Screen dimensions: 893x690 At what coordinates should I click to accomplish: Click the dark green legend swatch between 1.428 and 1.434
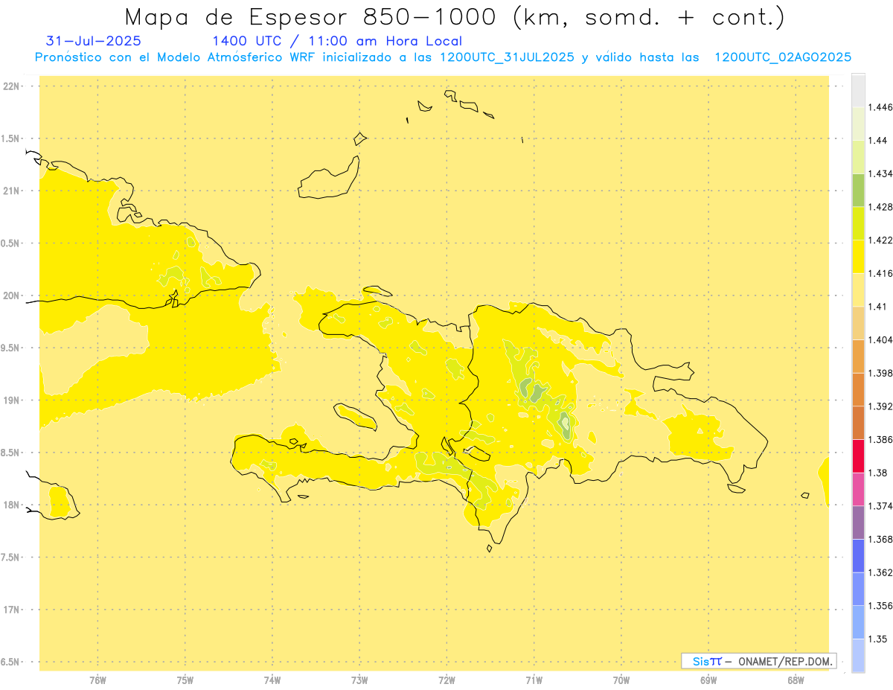(x=858, y=190)
